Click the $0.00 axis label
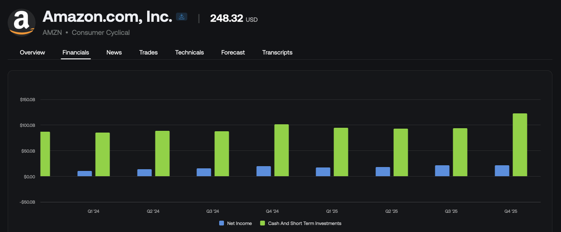Screen dimensions: 561x232 point(30,176)
